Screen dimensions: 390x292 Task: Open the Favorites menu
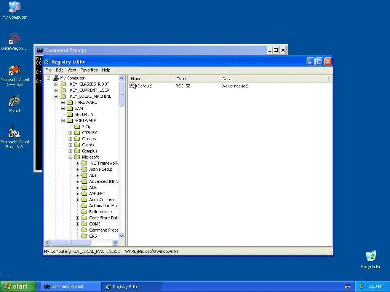pos(89,70)
